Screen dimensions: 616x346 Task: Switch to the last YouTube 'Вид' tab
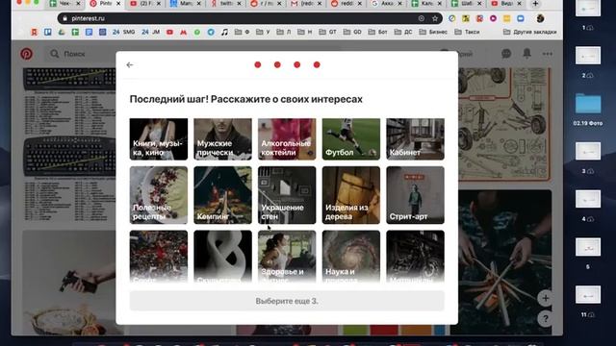coord(507,4)
